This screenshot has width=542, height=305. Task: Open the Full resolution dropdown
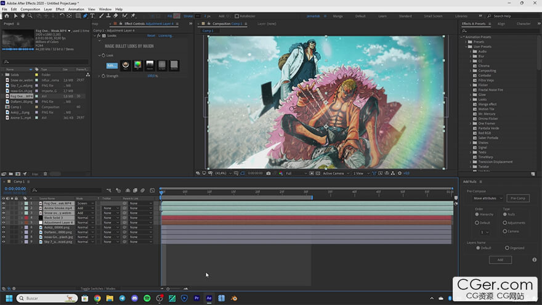tap(296, 173)
